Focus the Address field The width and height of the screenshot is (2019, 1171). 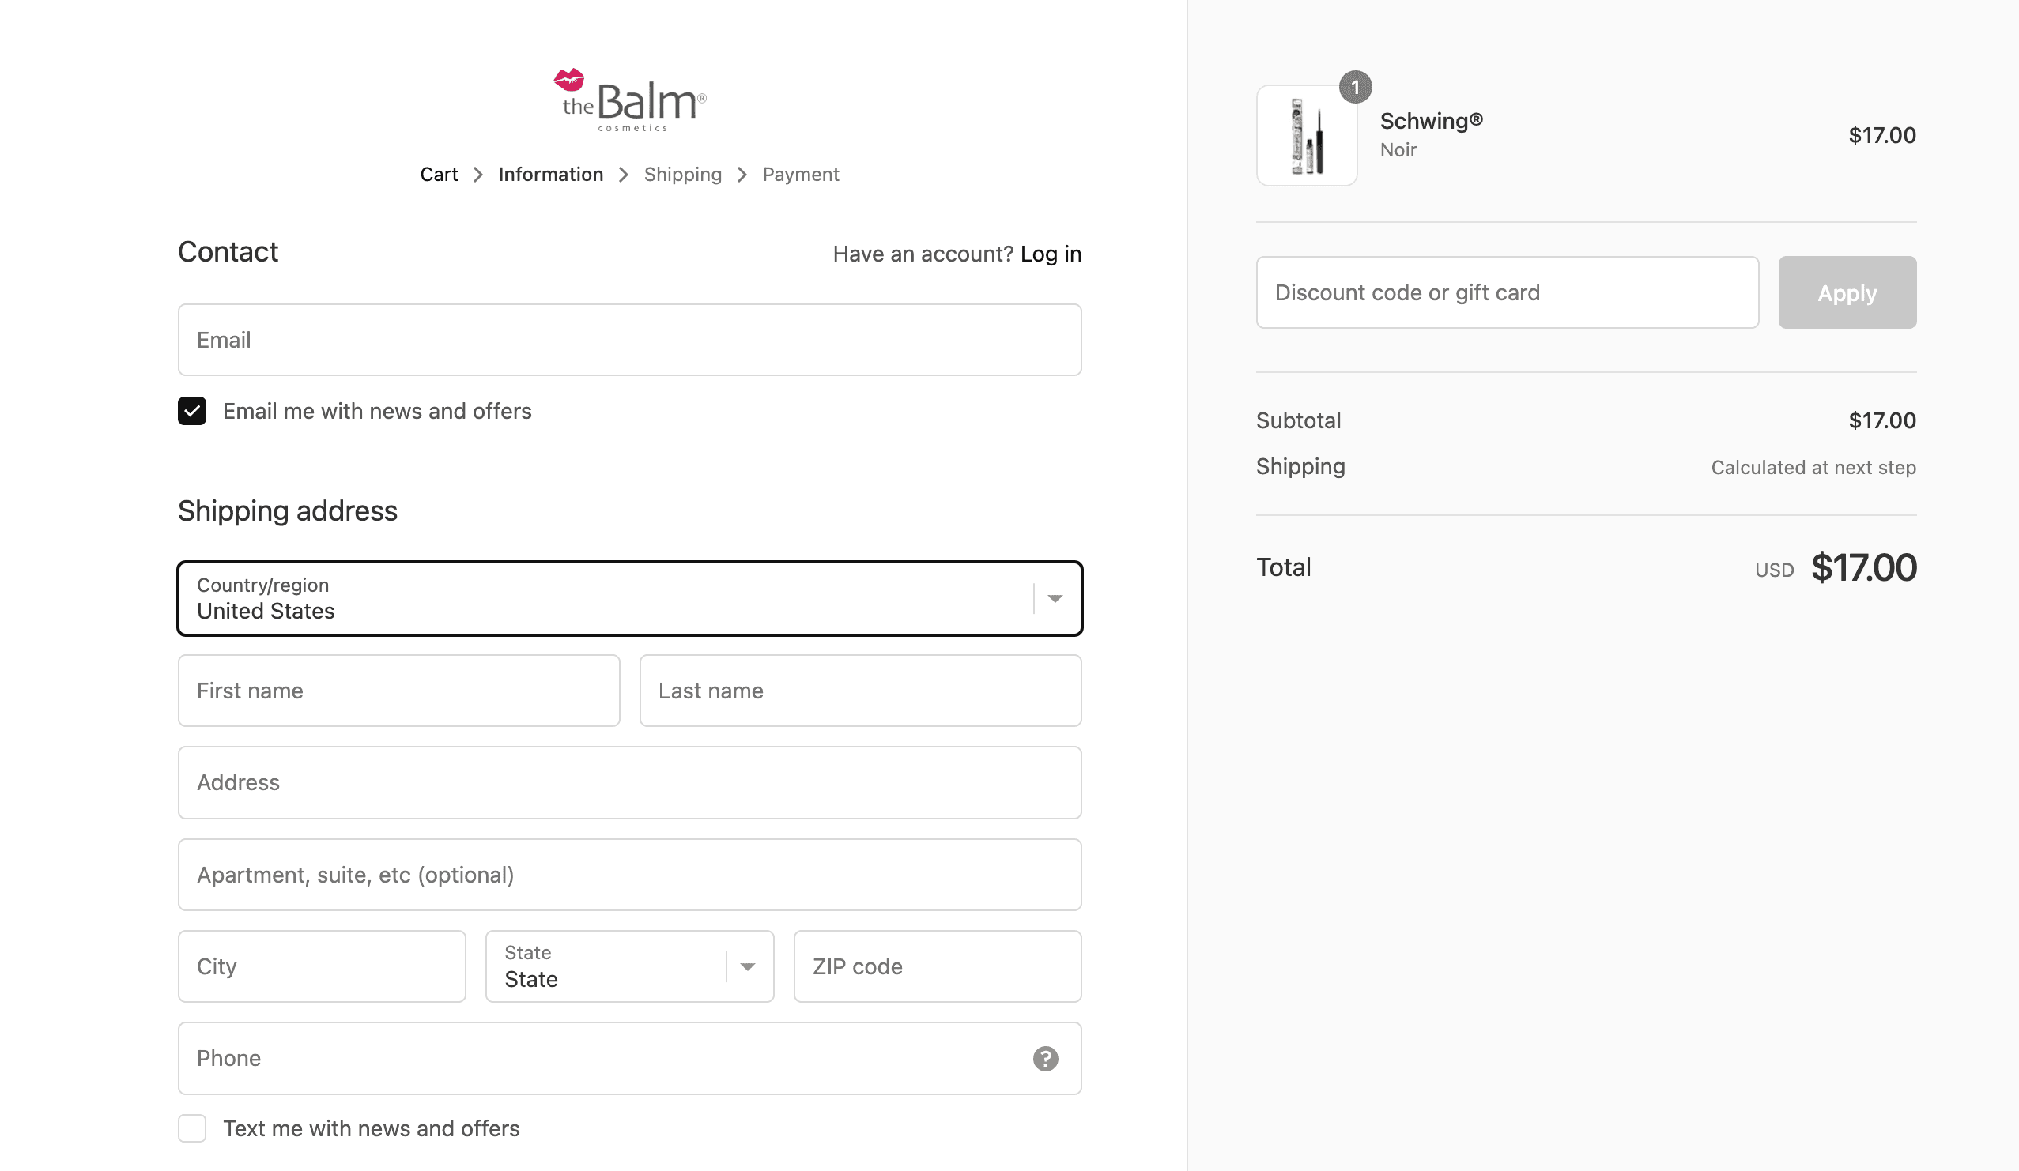pos(630,782)
